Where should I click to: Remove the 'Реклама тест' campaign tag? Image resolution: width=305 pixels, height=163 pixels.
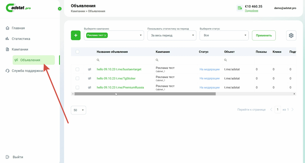pyautogui.click(x=105, y=35)
